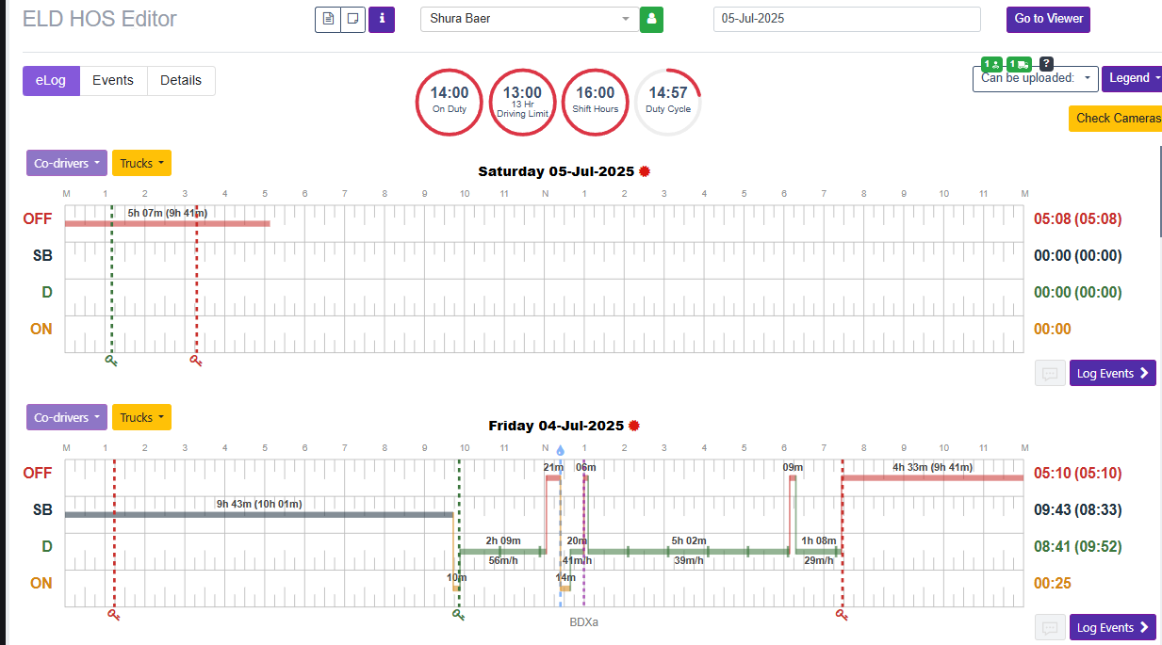Click Saturday OFF total 05:08 (05:08)
This screenshot has height=645, width=1162.
point(1078,218)
